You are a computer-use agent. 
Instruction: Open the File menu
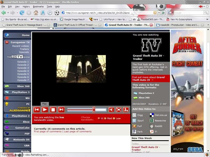click(3, 7)
